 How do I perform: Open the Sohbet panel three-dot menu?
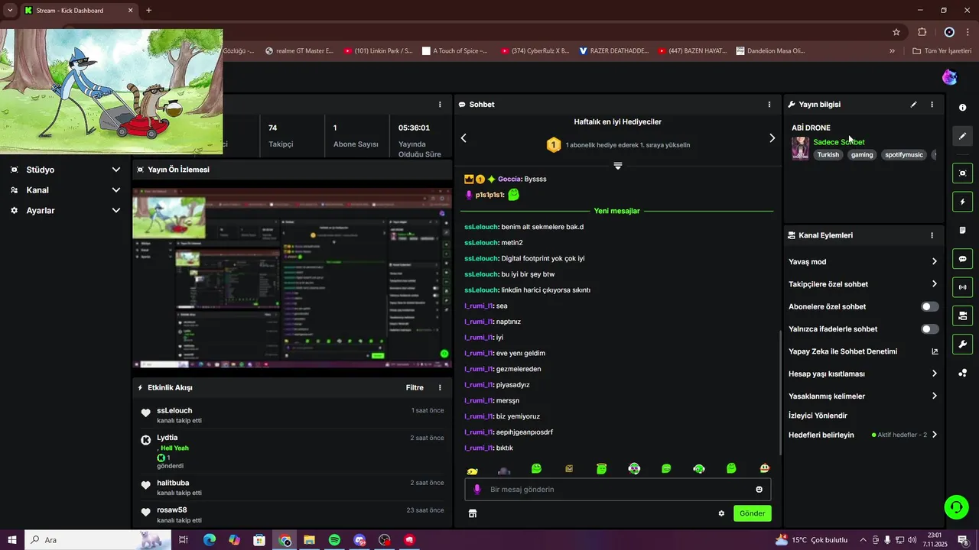click(x=769, y=105)
